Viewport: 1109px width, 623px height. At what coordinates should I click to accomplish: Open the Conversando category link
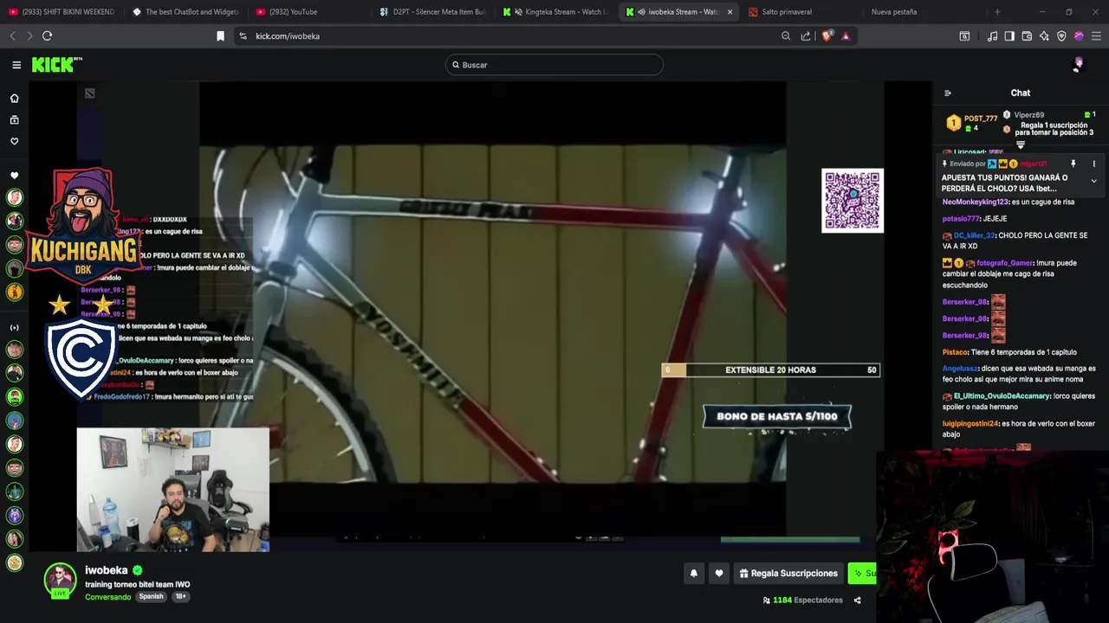pyautogui.click(x=108, y=597)
